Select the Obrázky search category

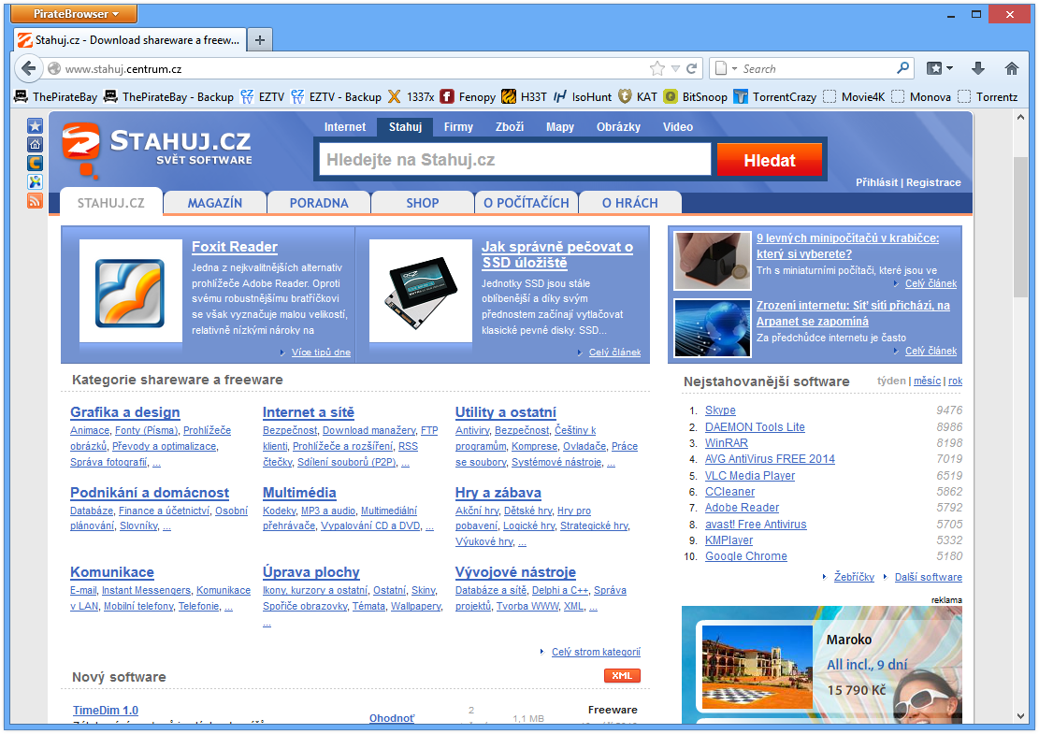[x=617, y=126]
